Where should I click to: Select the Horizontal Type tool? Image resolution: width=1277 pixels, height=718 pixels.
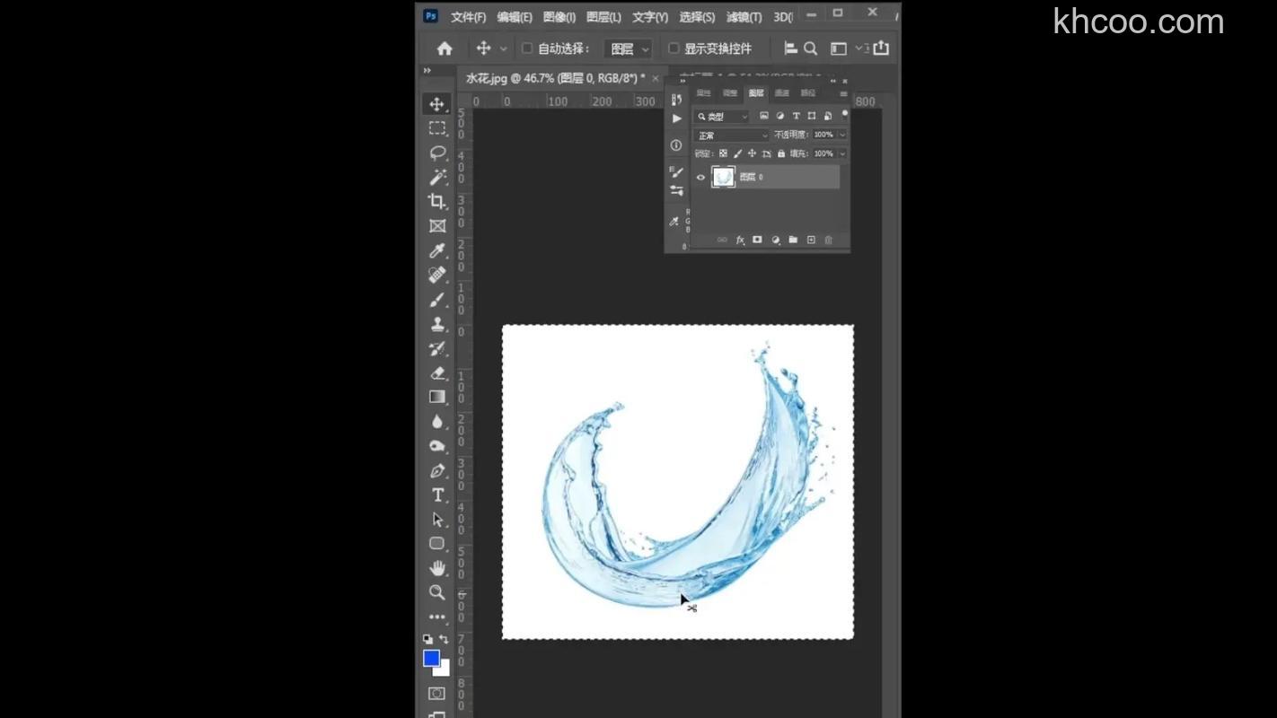[437, 495]
